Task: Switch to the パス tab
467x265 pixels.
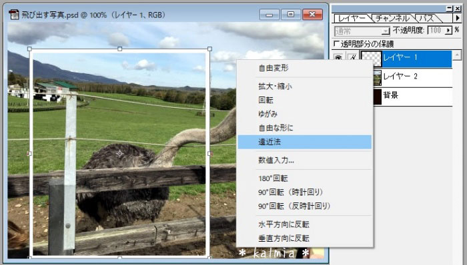Action: (x=426, y=19)
